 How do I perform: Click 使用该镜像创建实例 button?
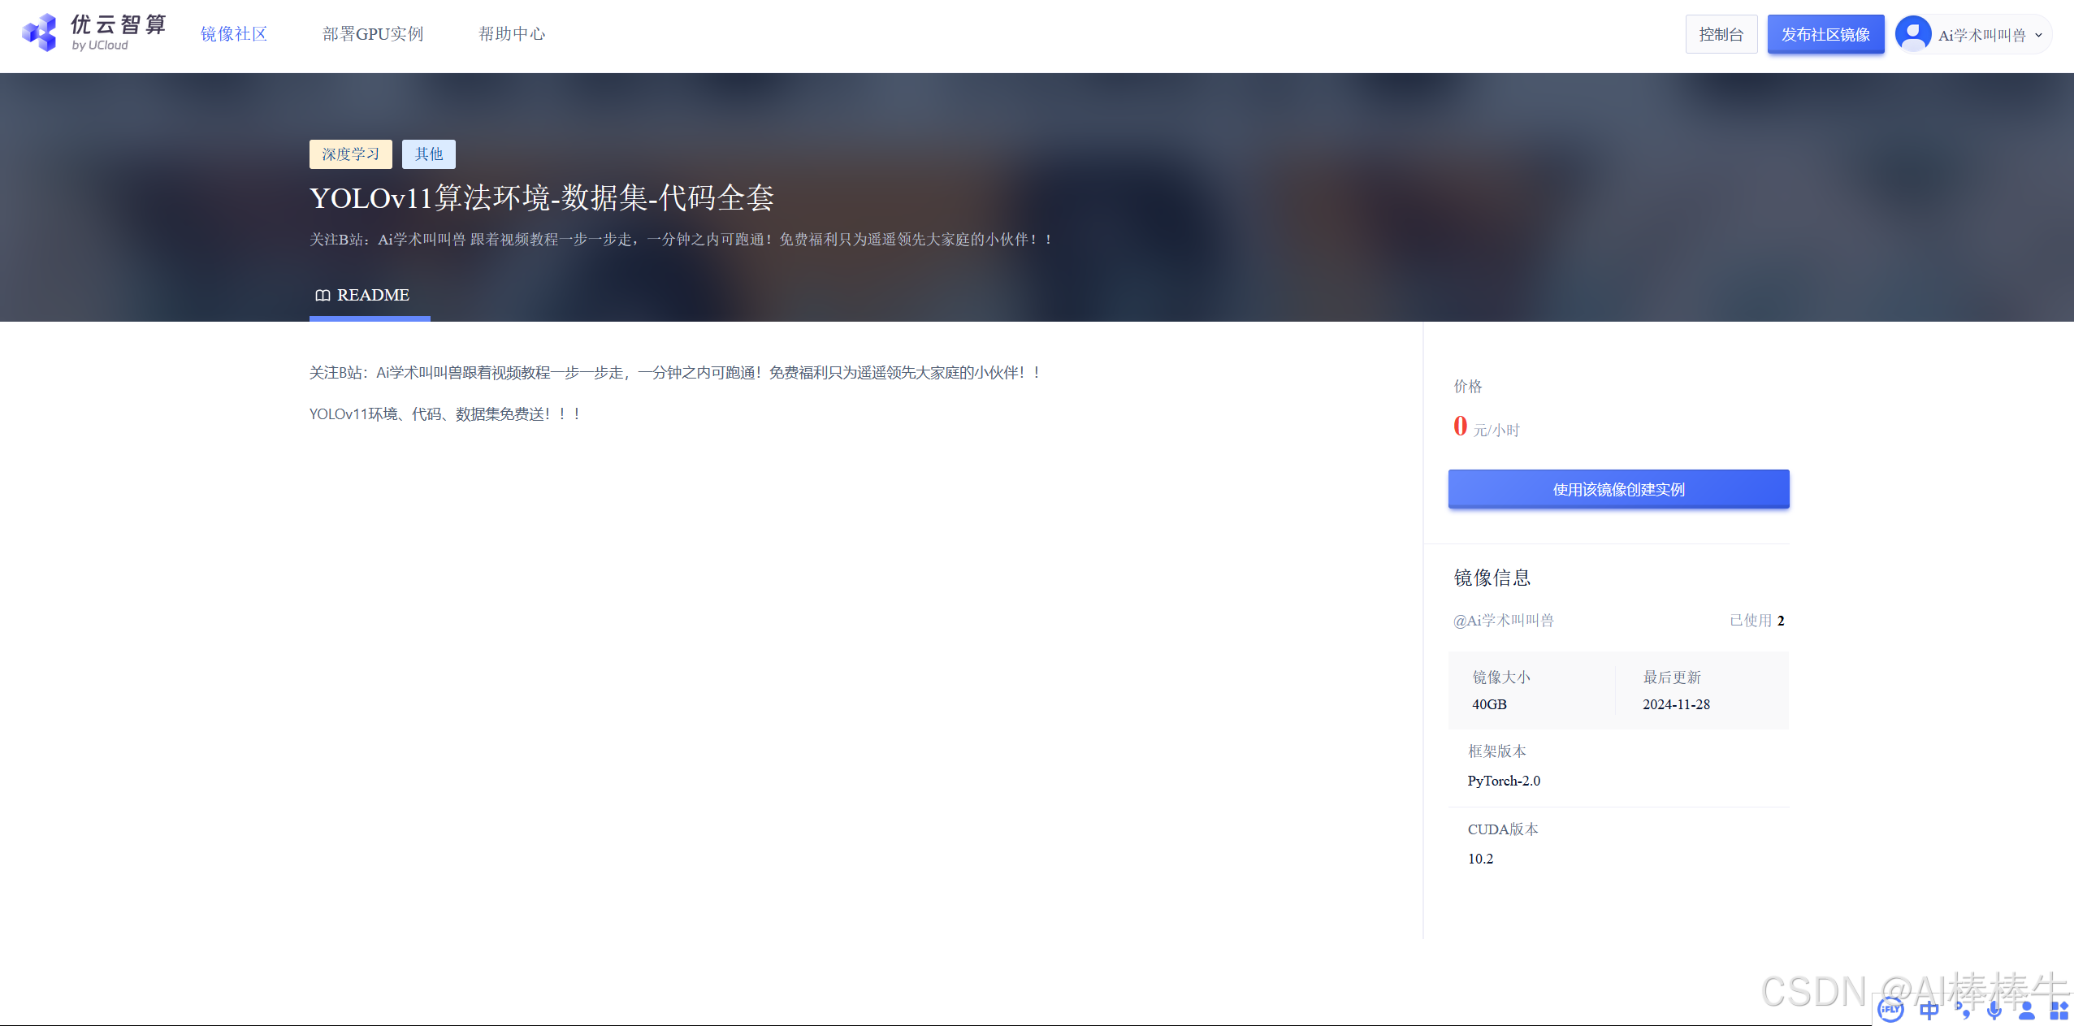[x=1618, y=489]
